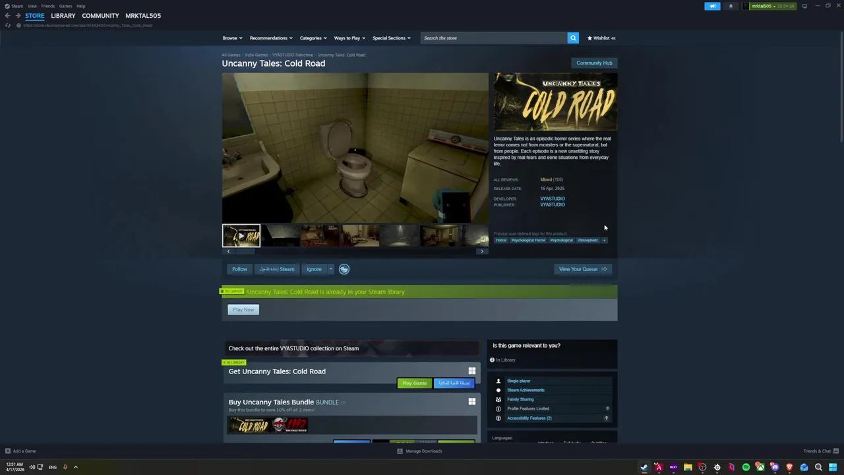Open the Ignore options dropdown arrow

pos(330,269)
